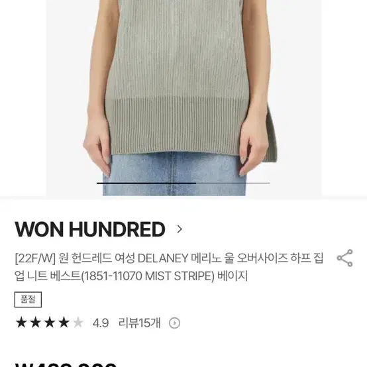Image resolution: width=367 pixels, height=367 pixels.
Task: Click the [22F/W] tag in product title
Action: [35, 258]
